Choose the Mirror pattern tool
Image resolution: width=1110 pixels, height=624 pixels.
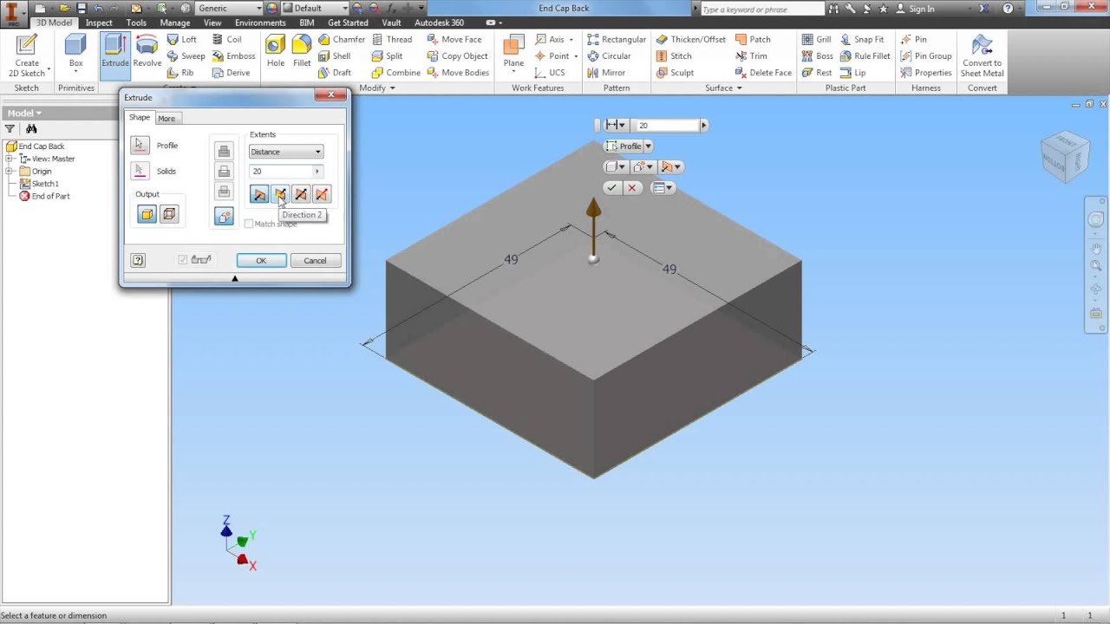pyautogui.click(x=606, y=73)
